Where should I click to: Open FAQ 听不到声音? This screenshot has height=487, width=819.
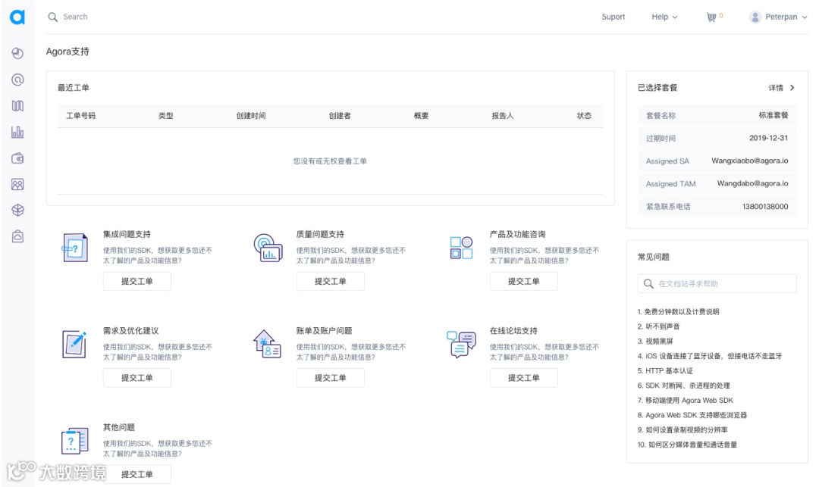tap(659, 326)
